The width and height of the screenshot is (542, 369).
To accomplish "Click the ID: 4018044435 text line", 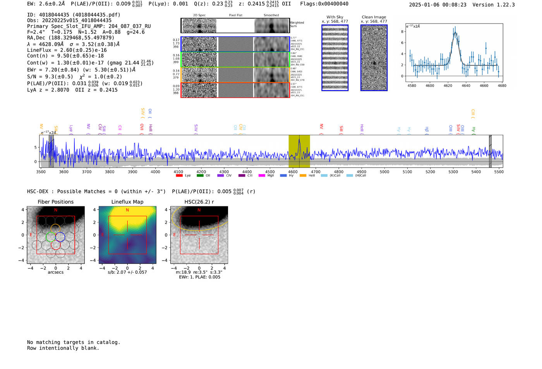I will tap(74, 15).
